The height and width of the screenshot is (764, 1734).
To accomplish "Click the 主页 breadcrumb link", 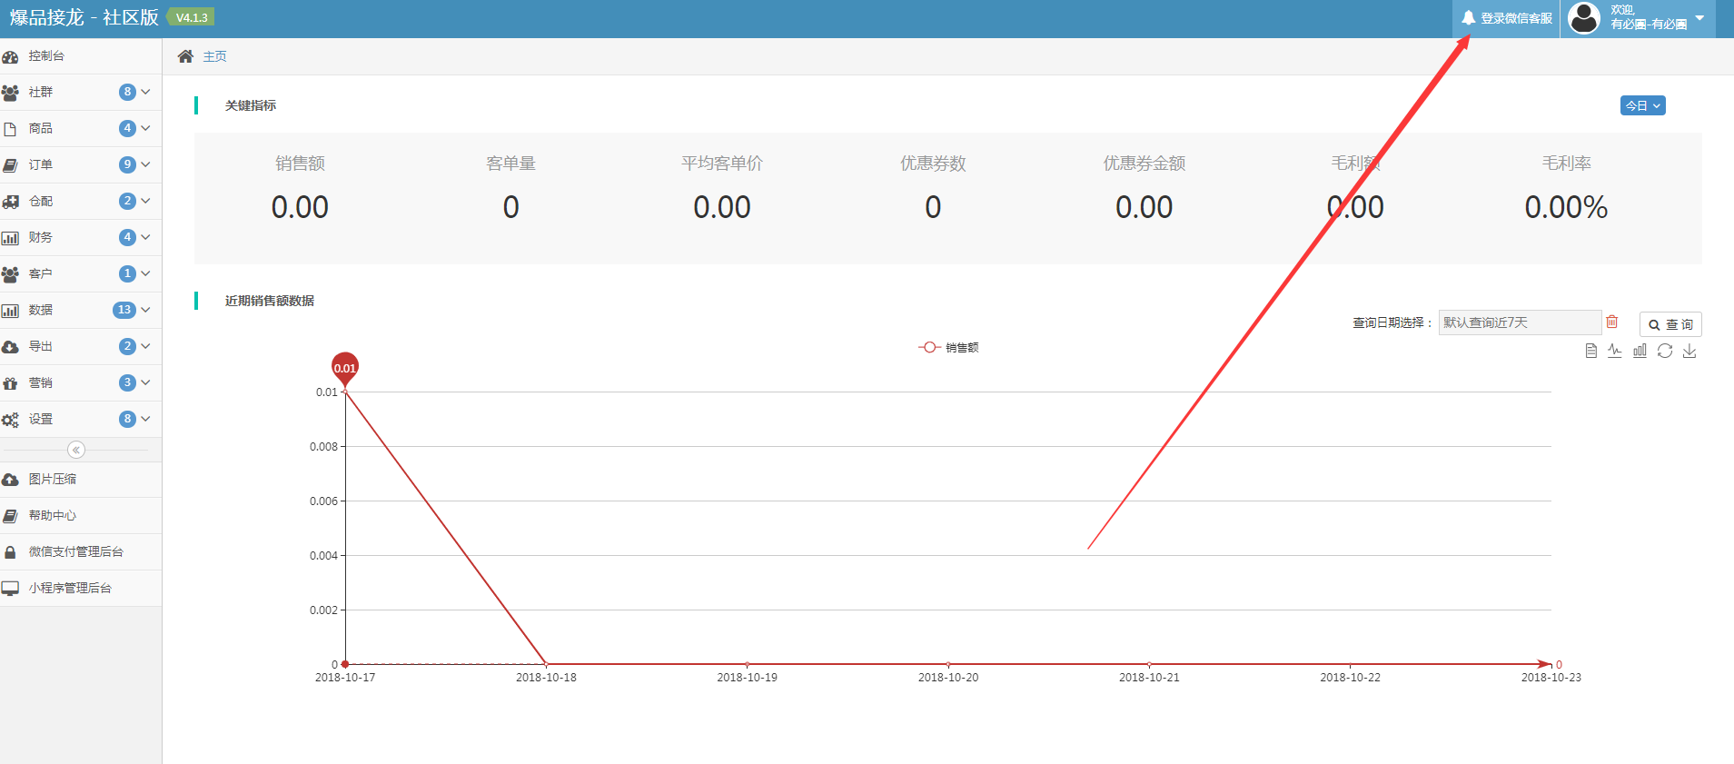I will click(215, 56).
